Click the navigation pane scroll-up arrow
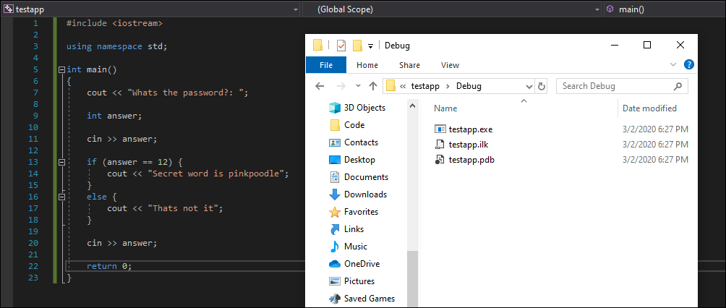 412,107
